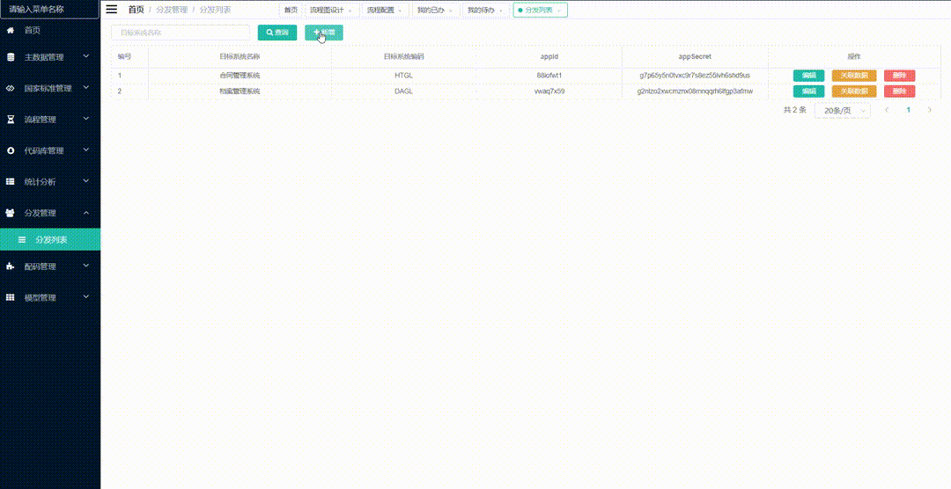The width and height of the screenshot is (951, 489).
Task: Click the 目标系统名称 search input field
Action: tap(180, 33)
